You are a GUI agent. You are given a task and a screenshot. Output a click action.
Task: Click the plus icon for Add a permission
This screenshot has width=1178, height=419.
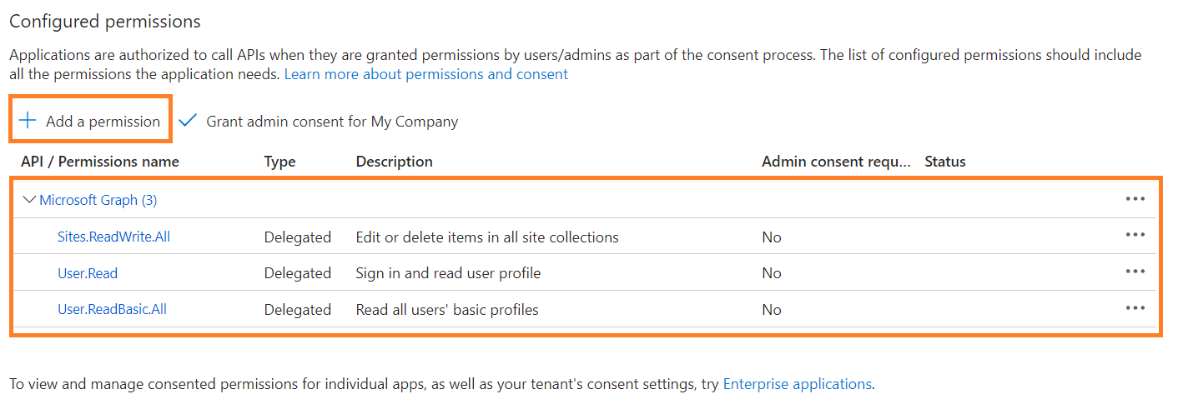pyautogui.click(x=28, y=121)
